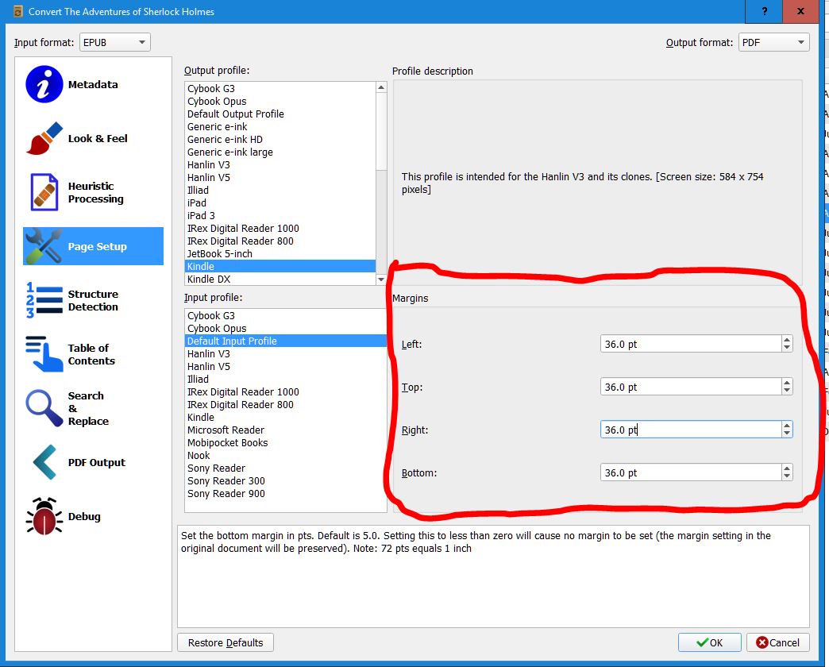Click the Output profile scrollbar thumb
829x667 pixels.
coord(380,132)
